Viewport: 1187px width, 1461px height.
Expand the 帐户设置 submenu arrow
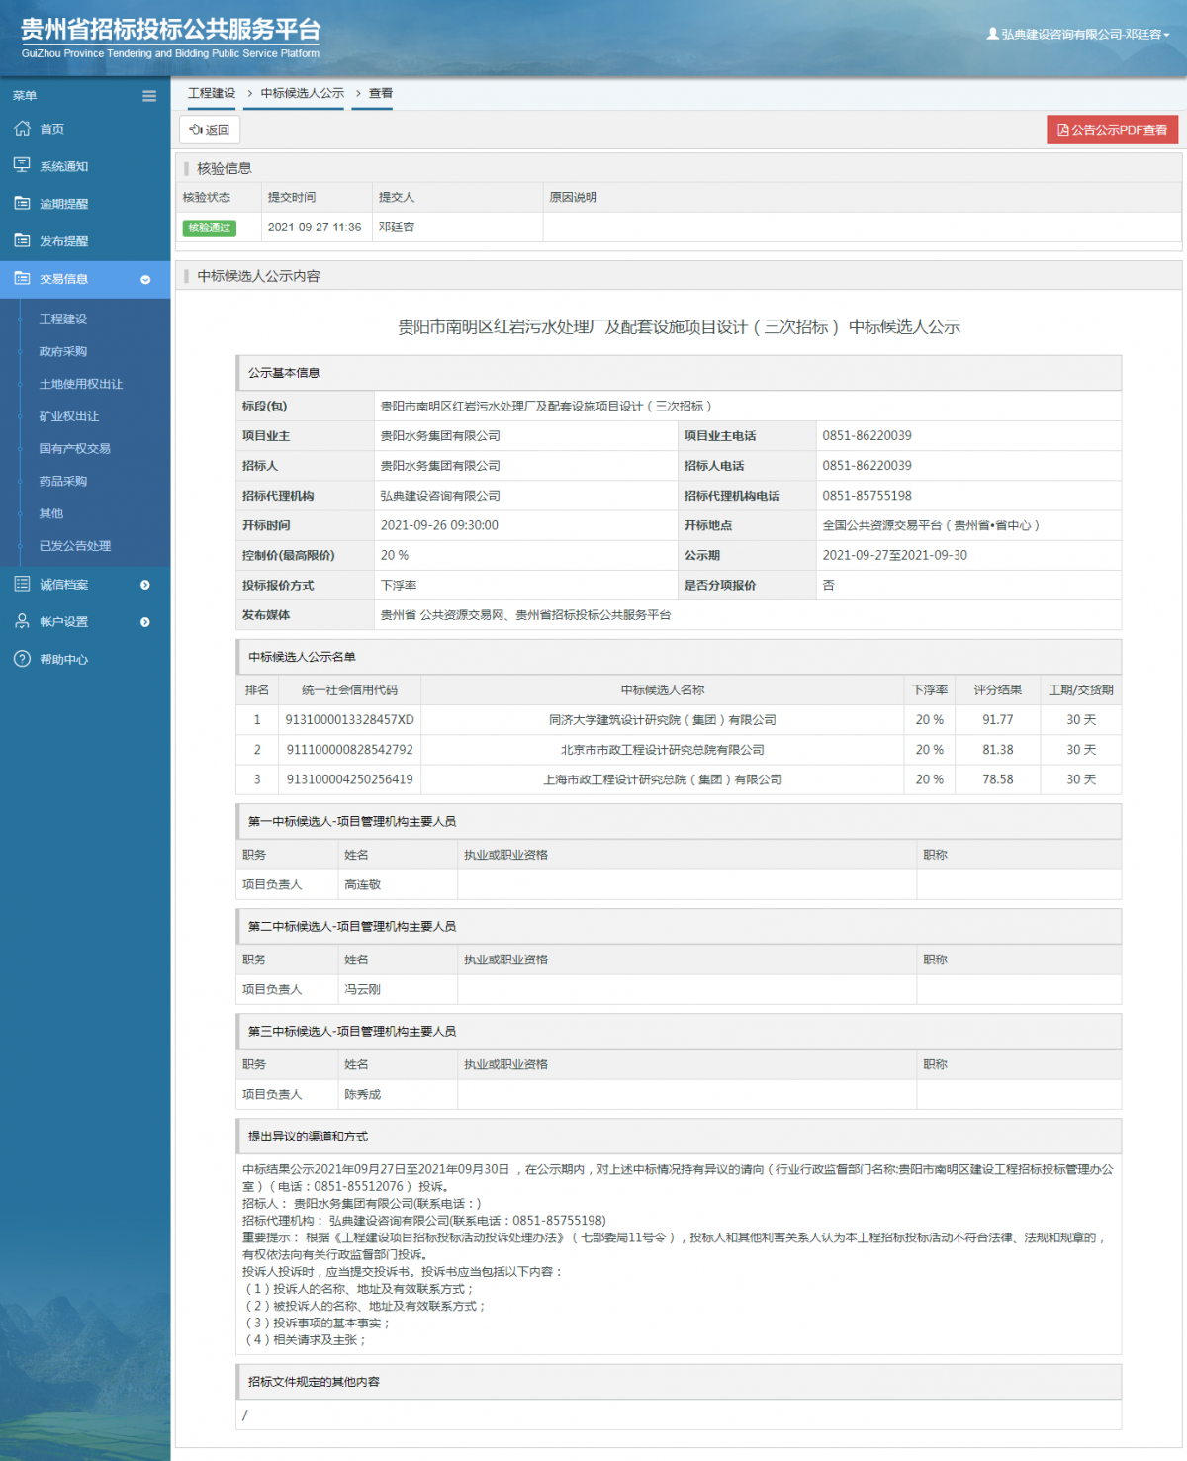pyautogui.click(x=145, y=622)
